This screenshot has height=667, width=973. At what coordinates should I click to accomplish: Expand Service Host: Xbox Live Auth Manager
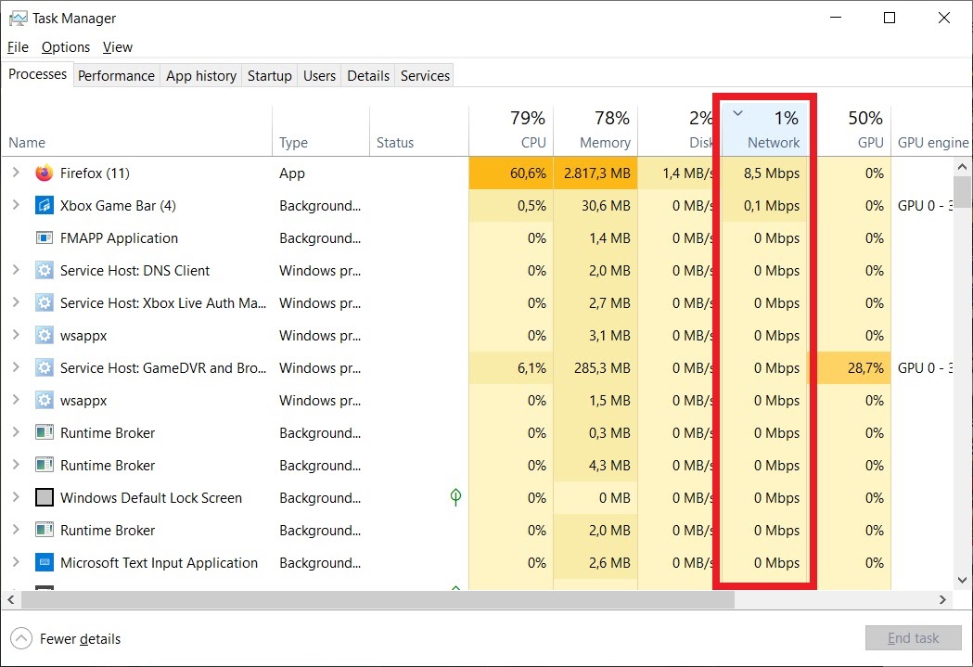click(x=16, y=302)
